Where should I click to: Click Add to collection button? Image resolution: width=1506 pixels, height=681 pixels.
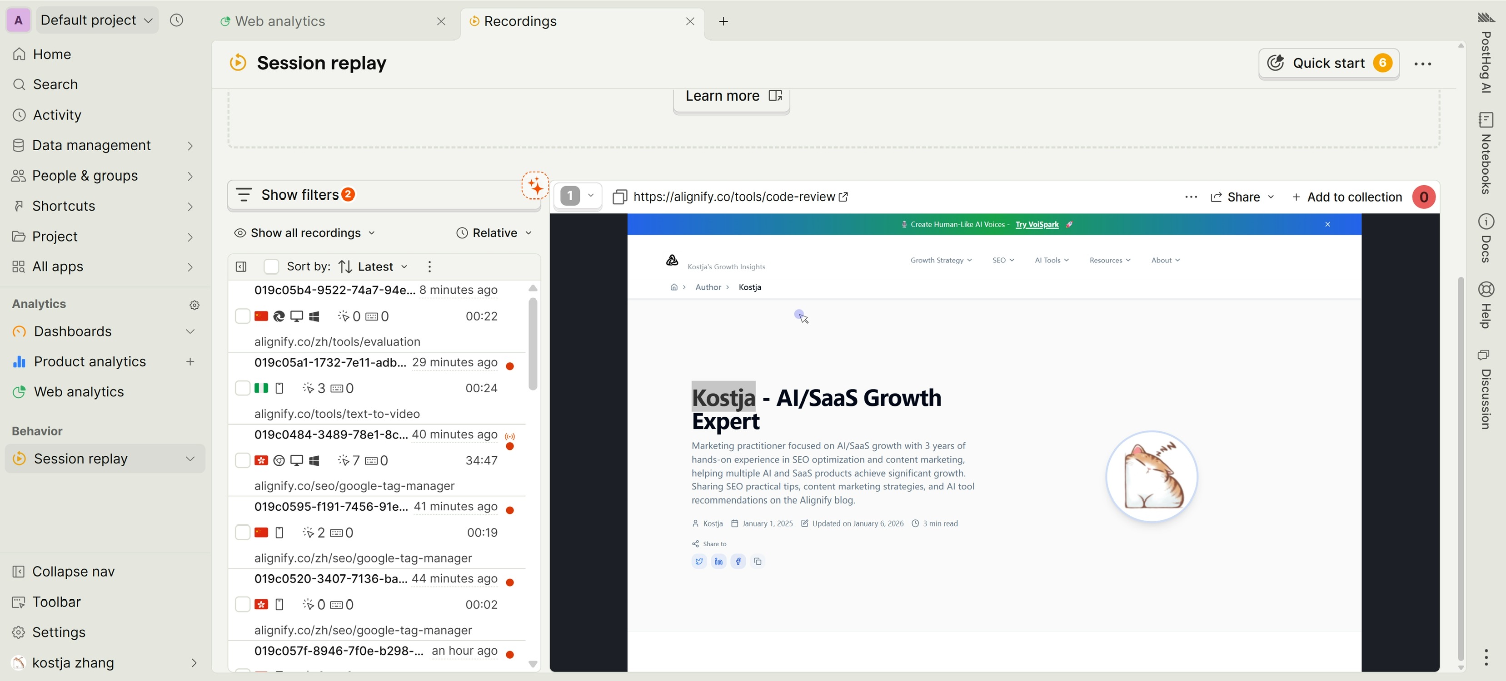point(1346,197)
